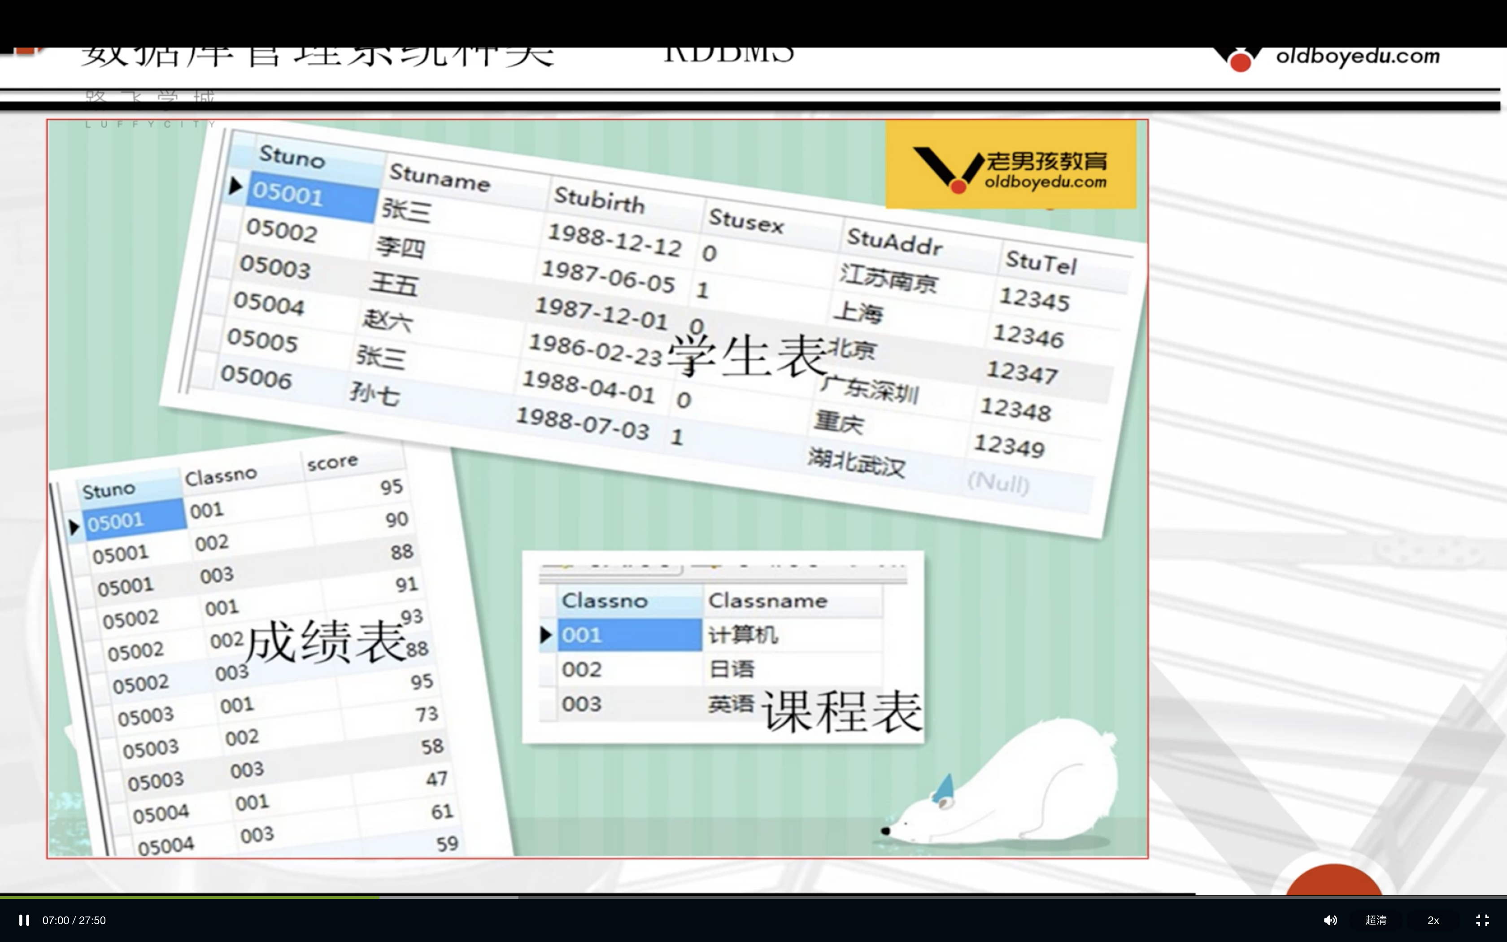This screenshot has width=1507, height=942.
Task: Click the score column header in 成绩表
Action: (x=332, y=462)
